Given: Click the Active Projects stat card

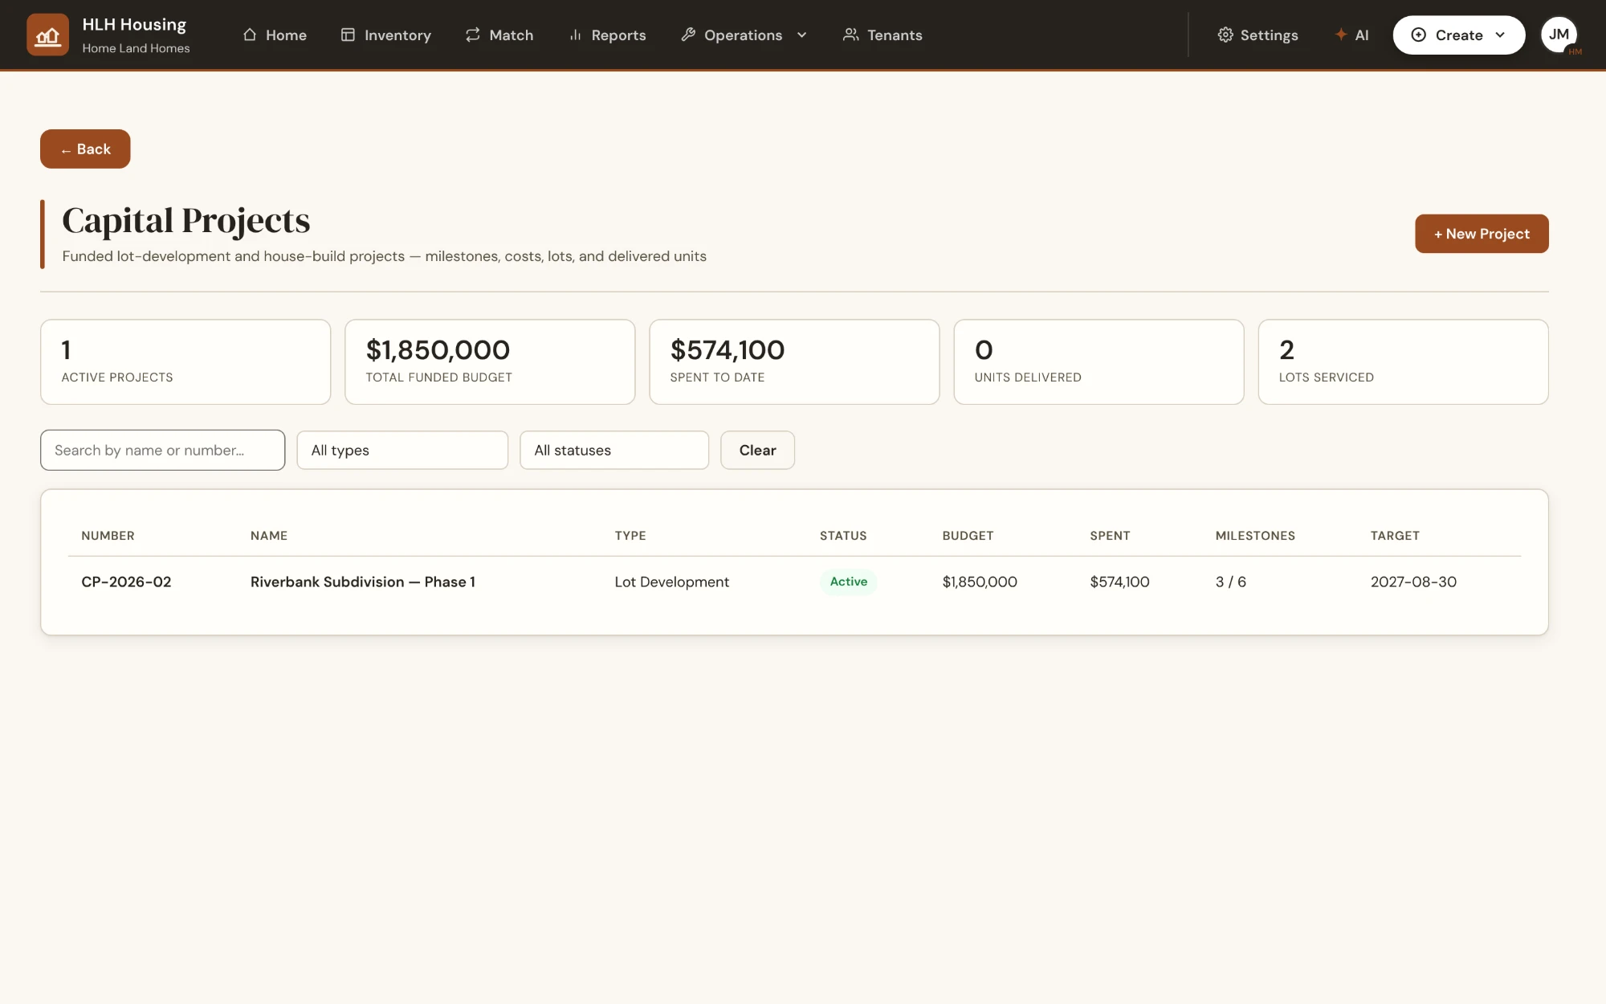Looking at the screenshot, I should pyautogui.click(x=185, y=362).
